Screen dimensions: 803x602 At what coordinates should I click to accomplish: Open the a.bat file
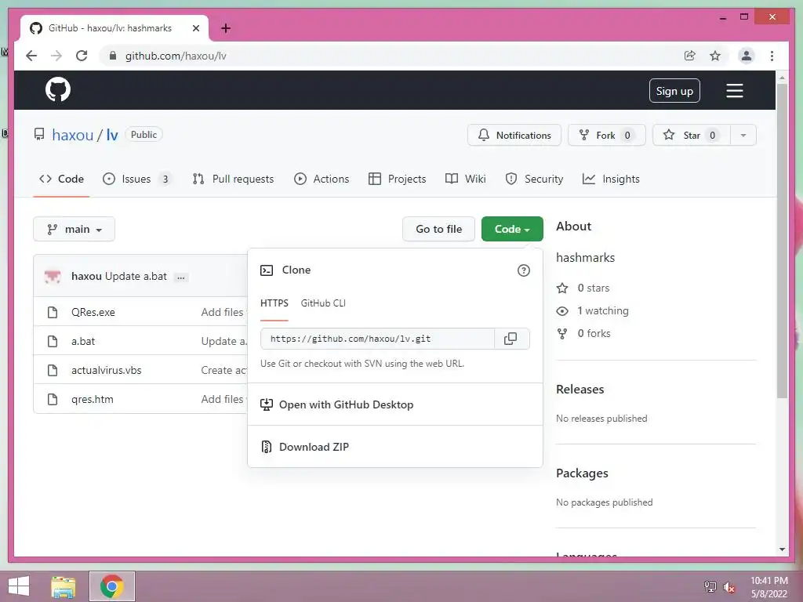coord(83,342)
